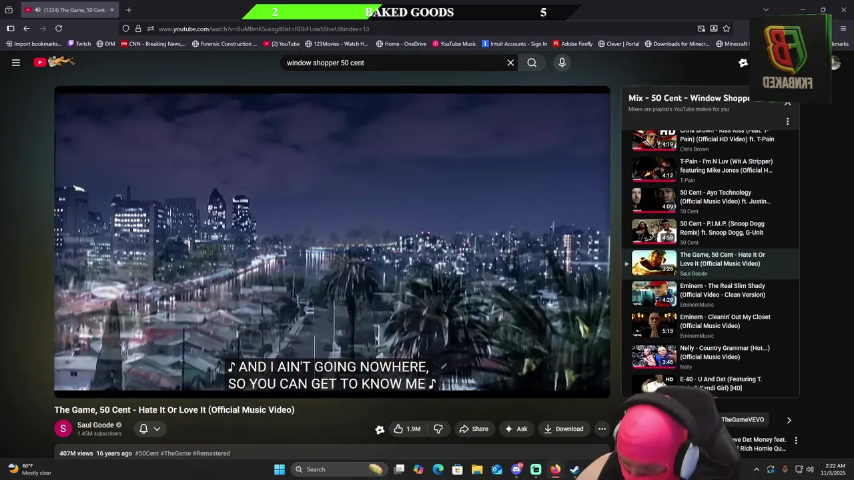Open the clock showing 2:22 AM
854x480 pixels.
point(831,469)
